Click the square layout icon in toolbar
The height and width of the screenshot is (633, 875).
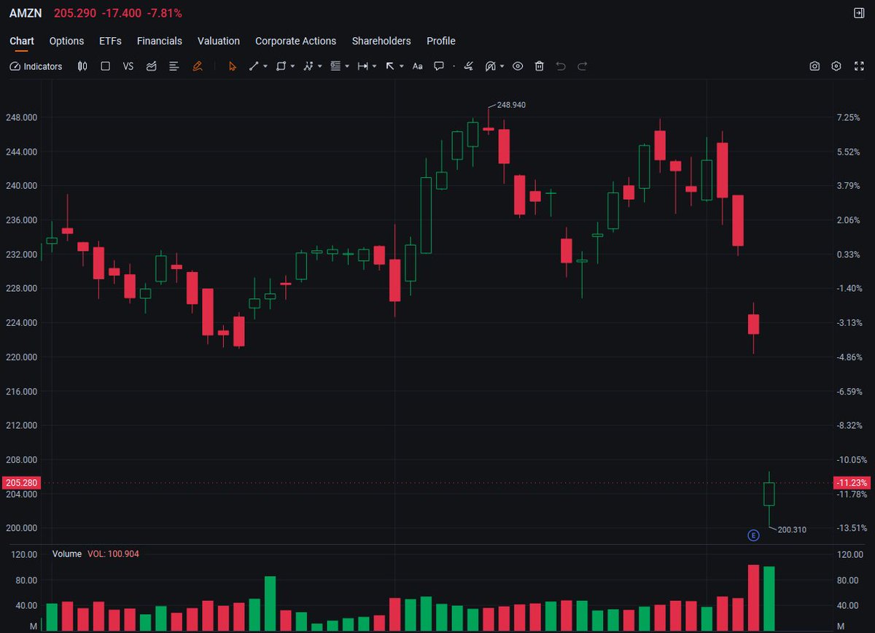point(105,66)
